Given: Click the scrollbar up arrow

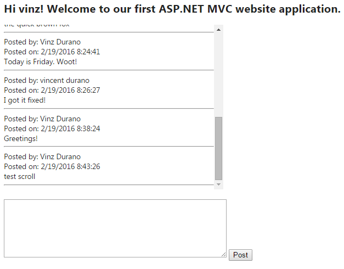Looking at the screenshot, I should tap(218, 30).
